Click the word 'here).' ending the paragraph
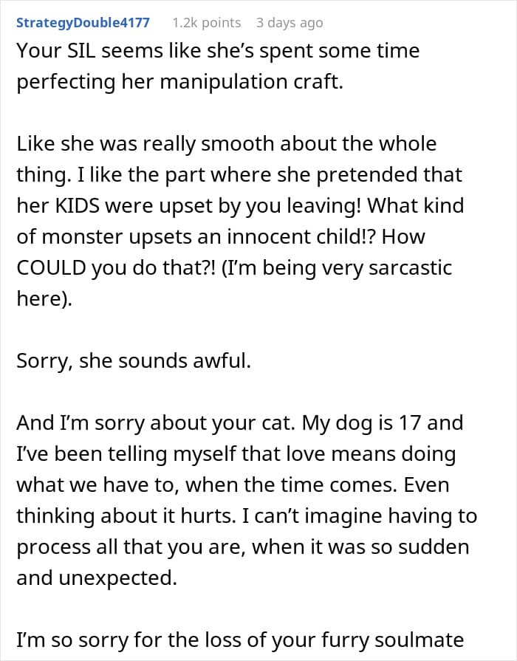The height and width of the screenshot is (661, 517). [44, 298]
